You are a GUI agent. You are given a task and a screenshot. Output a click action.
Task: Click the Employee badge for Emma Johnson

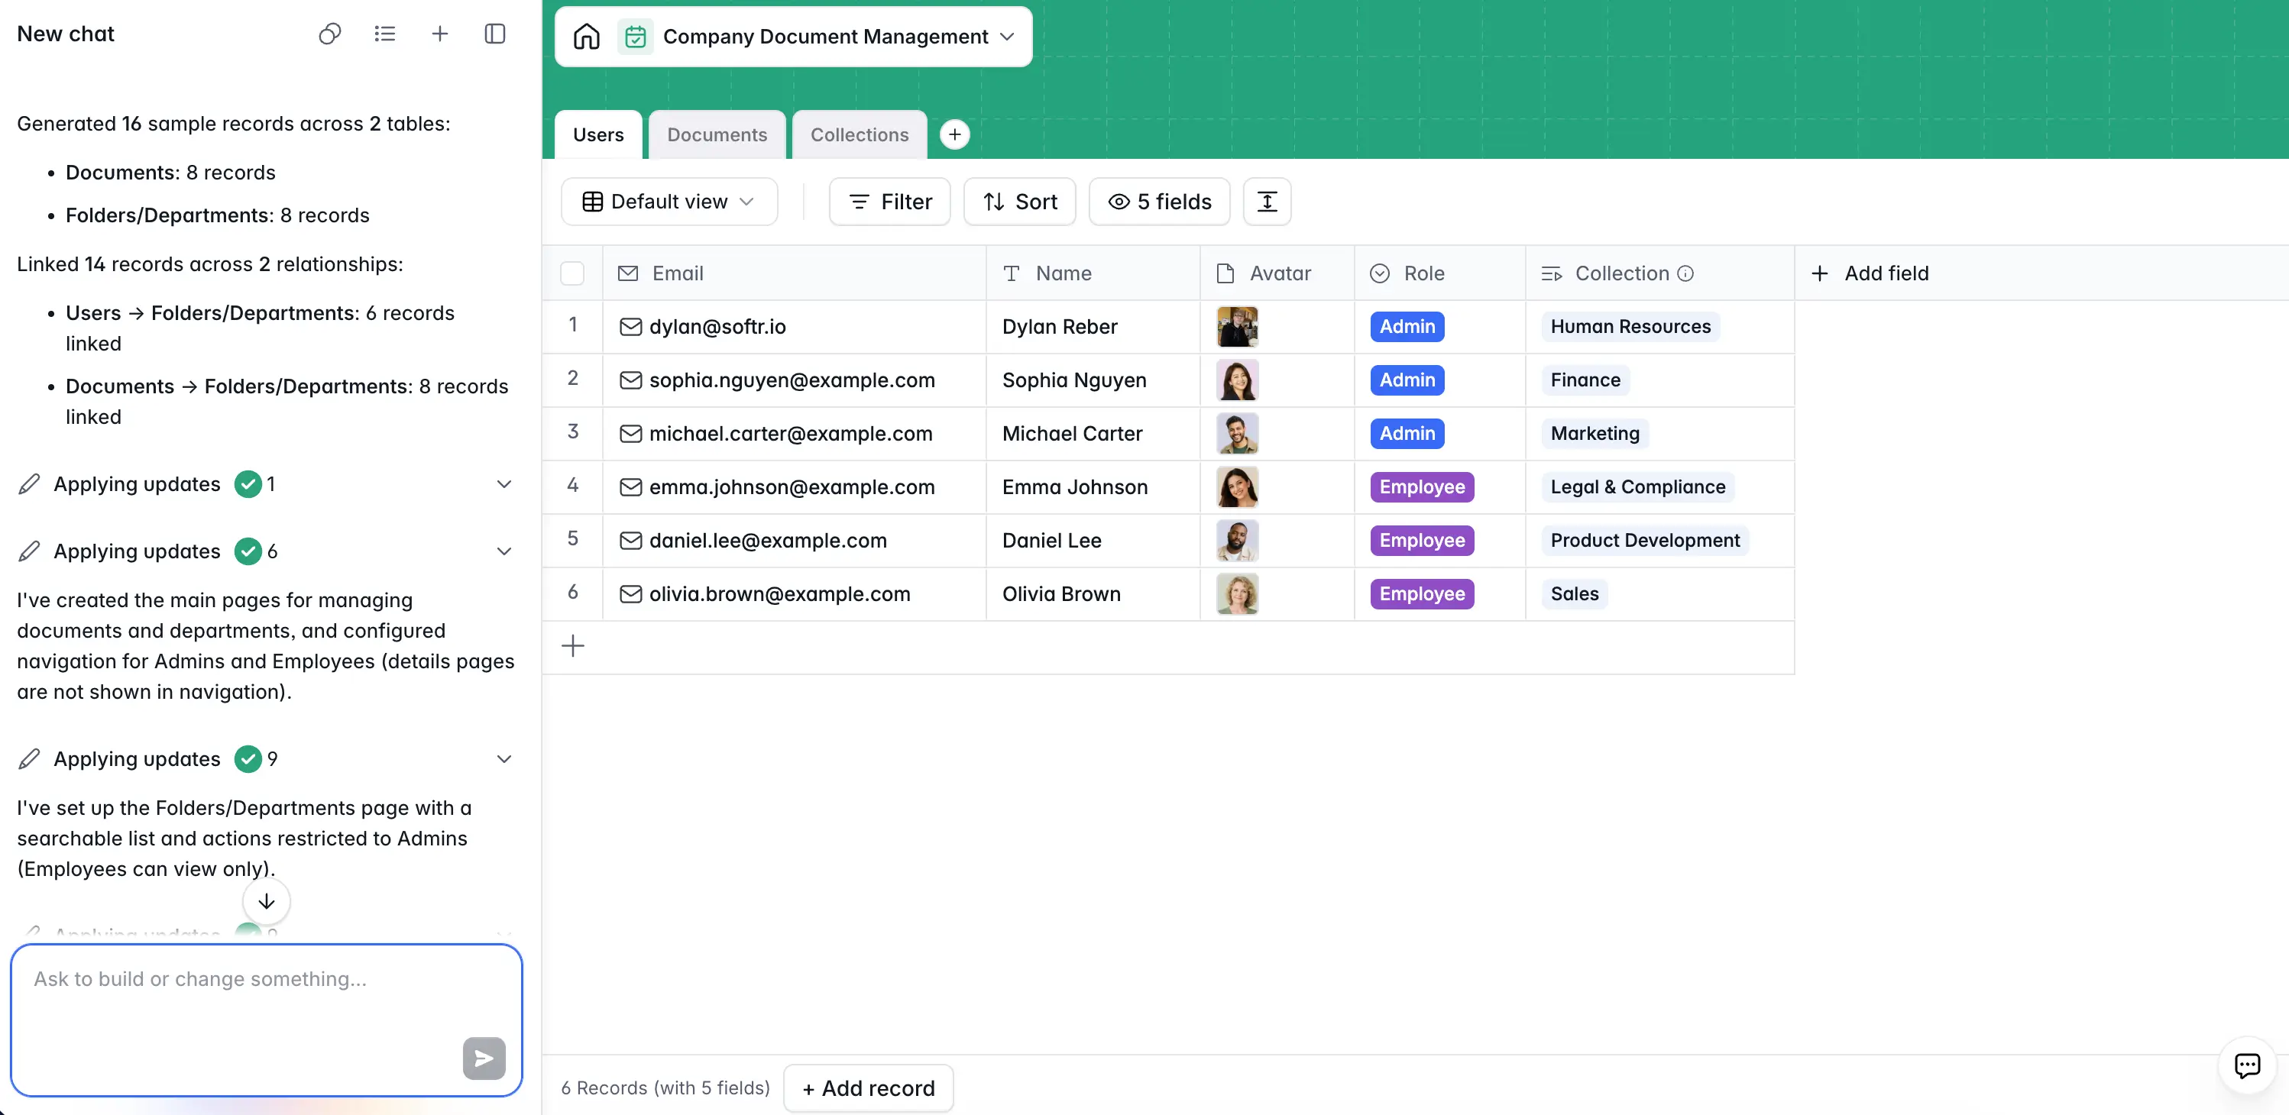(x=1421, y=487)
